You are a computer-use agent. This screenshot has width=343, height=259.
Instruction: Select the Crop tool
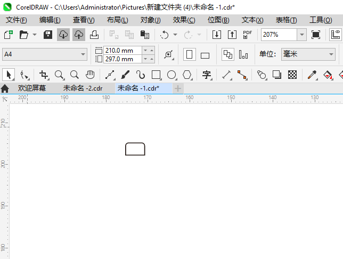[x=44, y=75]
